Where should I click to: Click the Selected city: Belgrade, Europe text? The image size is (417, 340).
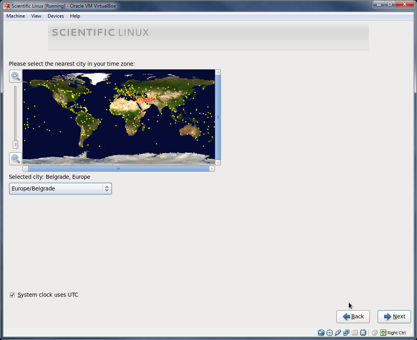(x=49, y=177)
